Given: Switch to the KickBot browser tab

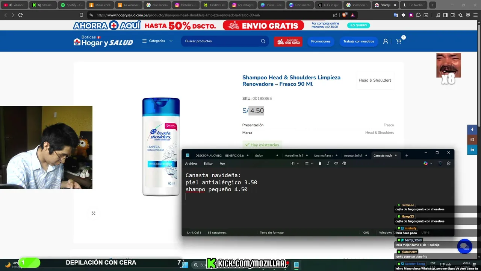Looking at the screenshot, I should [214, 5].
